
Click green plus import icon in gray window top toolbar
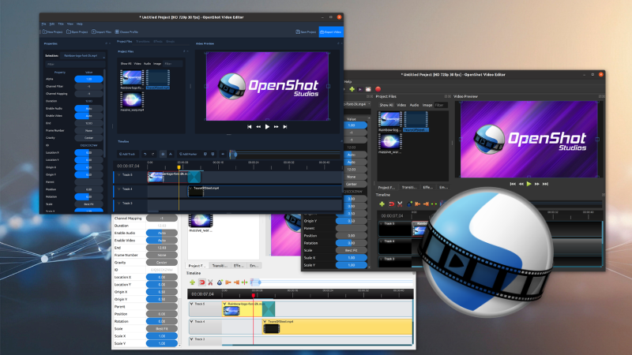(352, 89)
